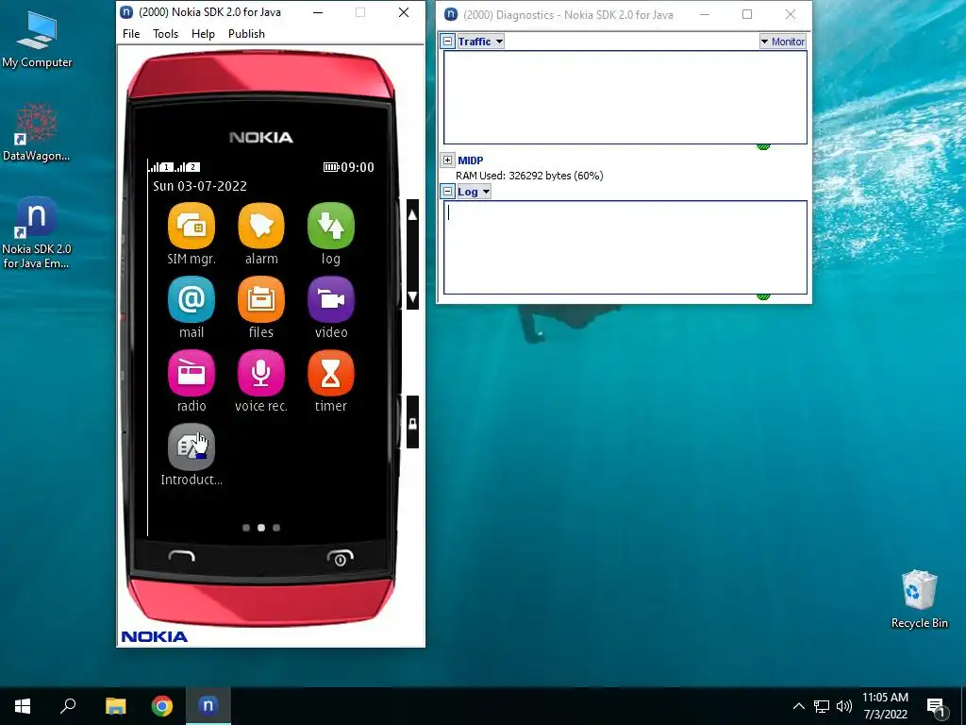Open the volume control in tray
This screenshot has width=966, height=725.
(844, 706)
